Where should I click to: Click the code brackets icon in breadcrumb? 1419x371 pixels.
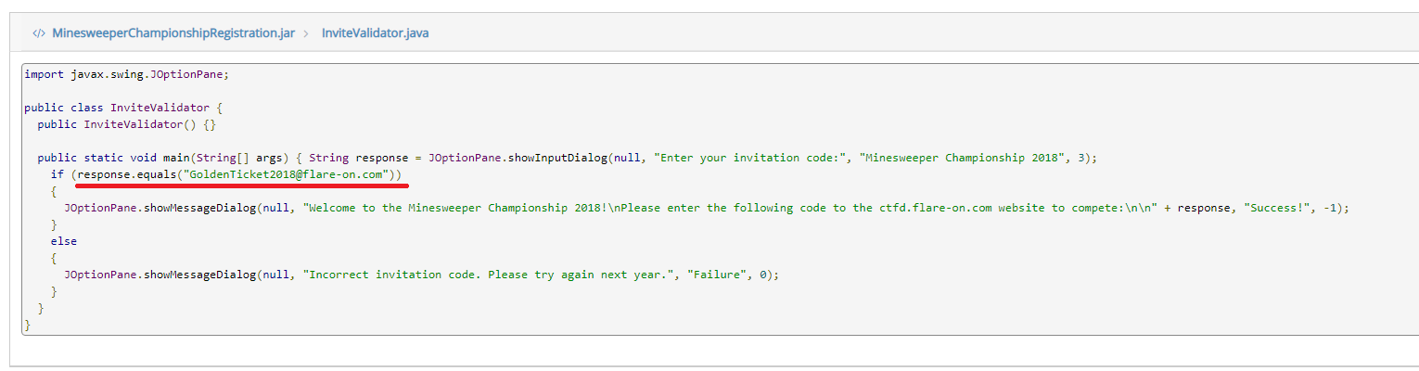click(x=39, y=32)
